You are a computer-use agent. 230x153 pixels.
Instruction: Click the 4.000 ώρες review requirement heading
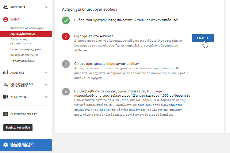pos(132,93)
